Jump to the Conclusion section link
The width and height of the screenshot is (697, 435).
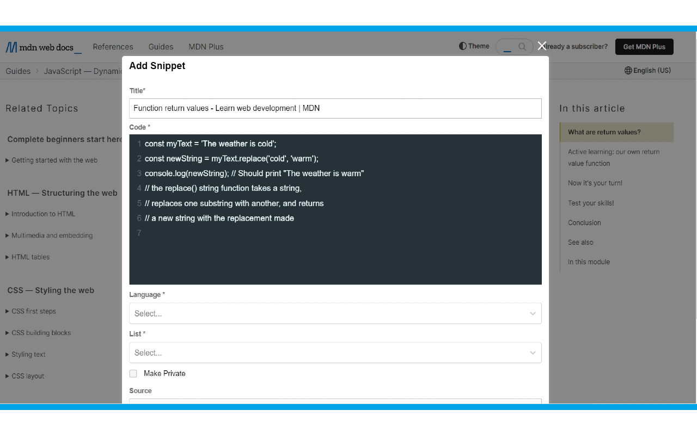point(584,223)
